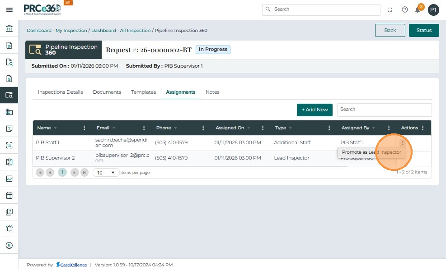Open Dashboard - My Inspection breadcrumb link
This screenshot has width=446, height=270.
pyautogui.click(x=57, y=30)
